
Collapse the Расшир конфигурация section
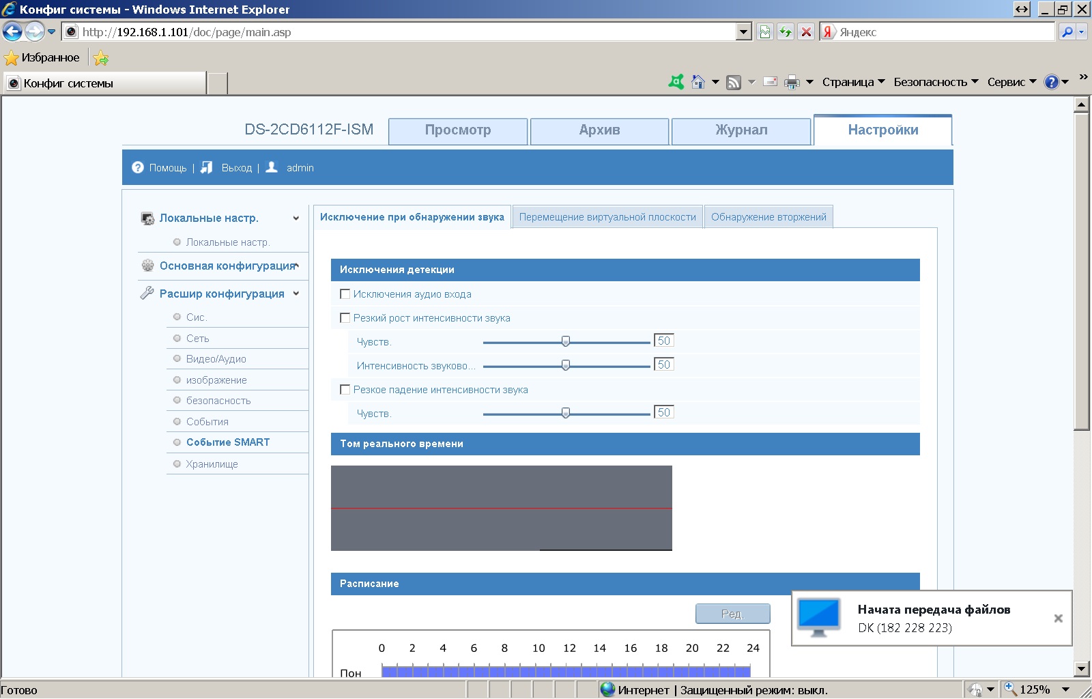pos(296,294)
